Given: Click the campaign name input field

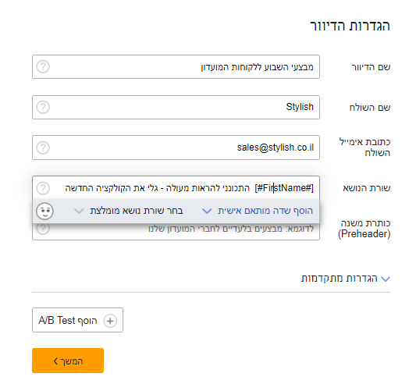Looking at the screenshot, I should pos(176,67).
